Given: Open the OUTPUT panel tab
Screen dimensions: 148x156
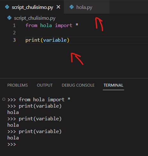Looking at the screenshot, I should 45,85.
